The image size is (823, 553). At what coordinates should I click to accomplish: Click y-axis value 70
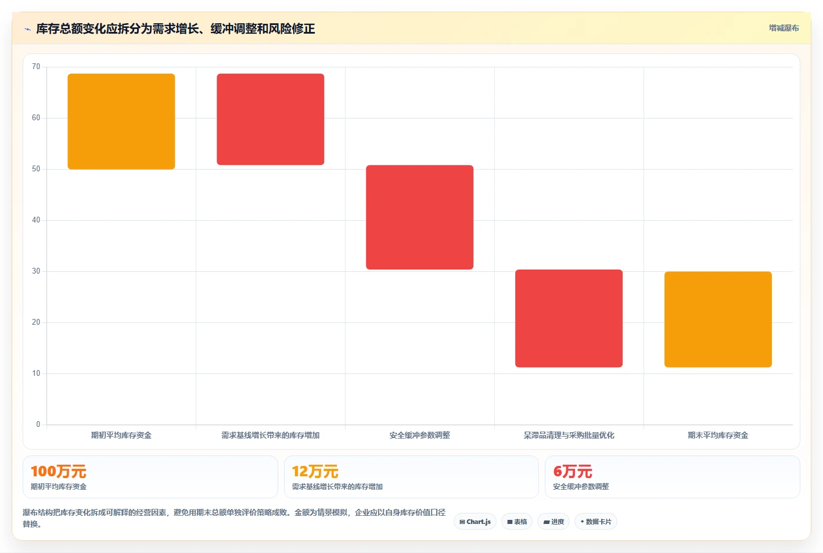[36, 67]
